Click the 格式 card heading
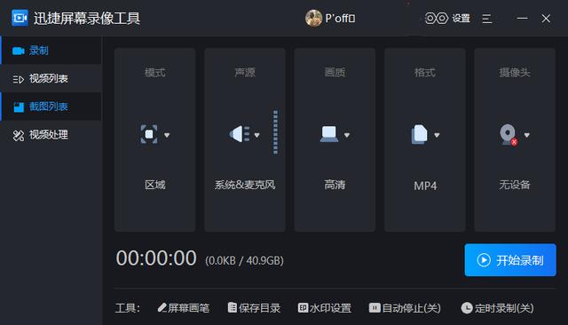568x325 pixels. click(425, 73)
